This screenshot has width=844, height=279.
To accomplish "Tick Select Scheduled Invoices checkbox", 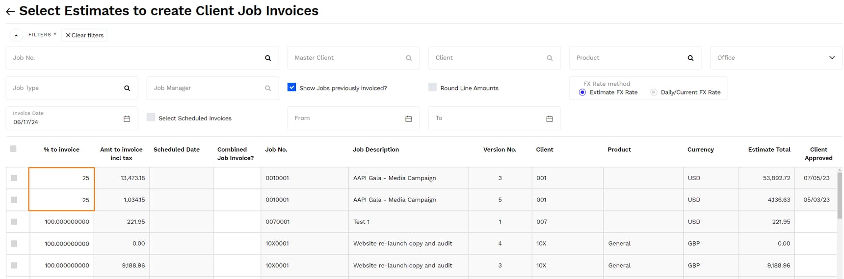I will pyautogui.click(x=151, y=117).
